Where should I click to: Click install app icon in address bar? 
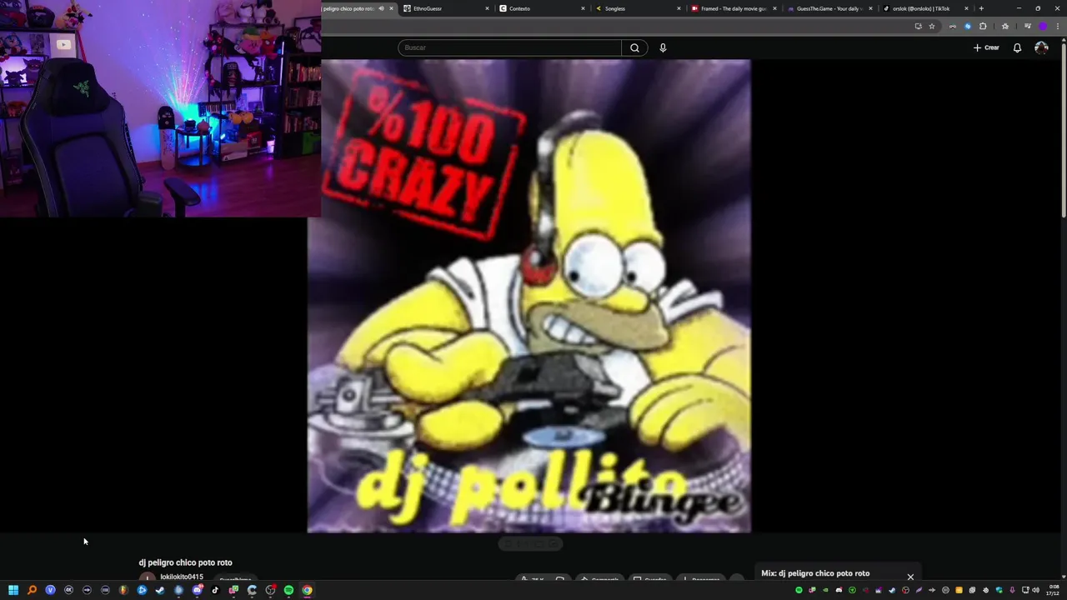pos(919,26)
